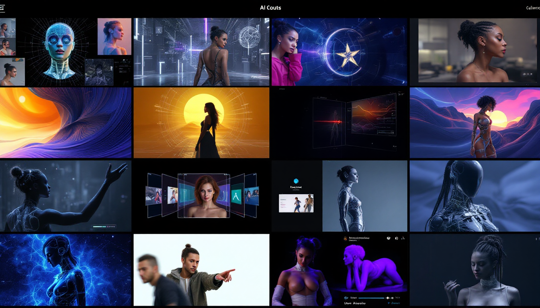Click the first of three icons above purple figure

pos(388,238)
